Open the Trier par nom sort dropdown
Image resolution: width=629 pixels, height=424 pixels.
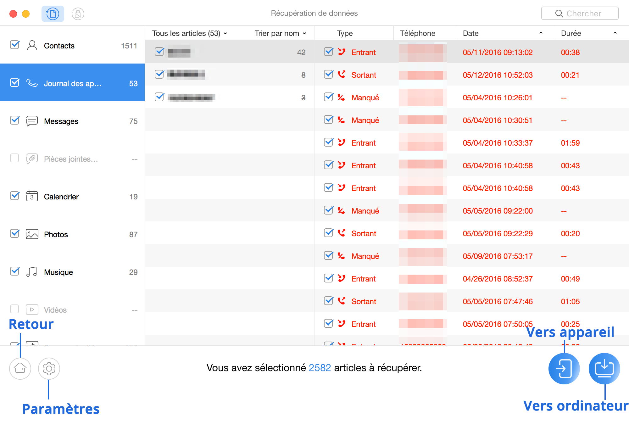tap(280, 33)
